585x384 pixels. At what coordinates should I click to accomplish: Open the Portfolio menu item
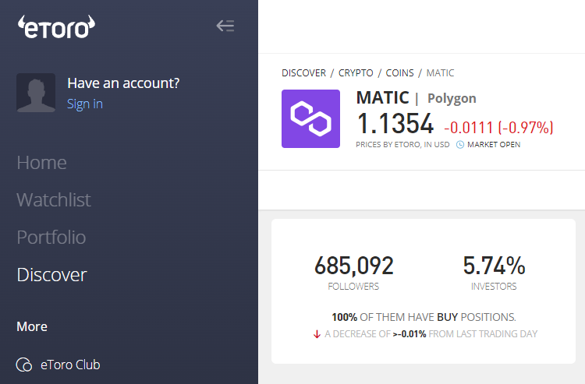point(51,238)
